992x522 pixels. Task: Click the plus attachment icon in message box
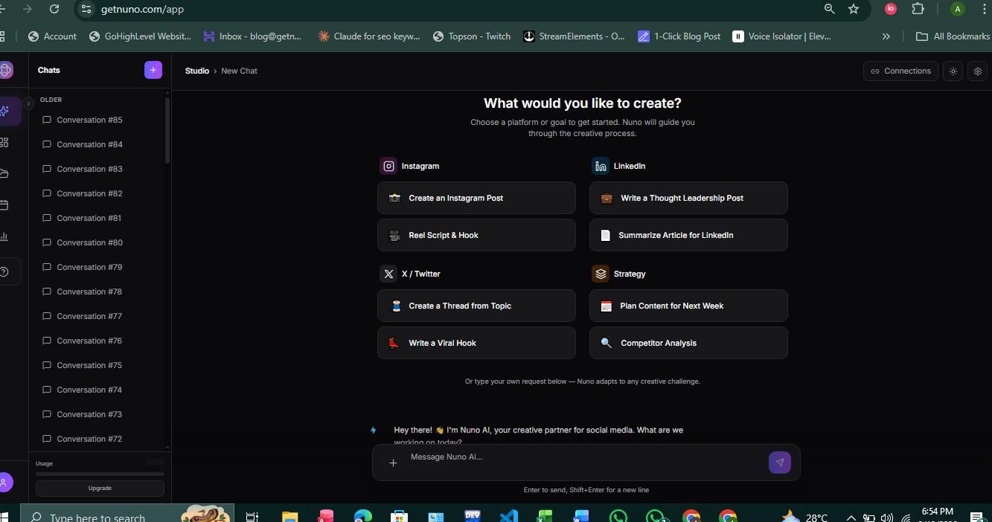click(393, 463)
